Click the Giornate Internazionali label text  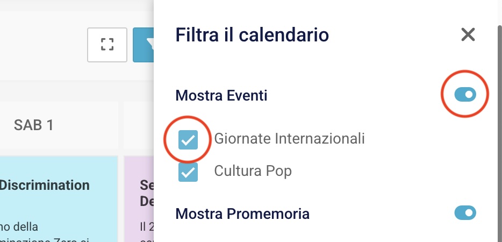[x=289, y=139]
